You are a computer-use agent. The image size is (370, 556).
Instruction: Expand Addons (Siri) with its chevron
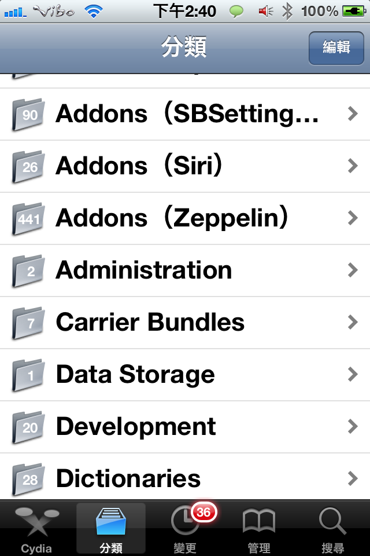coord(353,166)
